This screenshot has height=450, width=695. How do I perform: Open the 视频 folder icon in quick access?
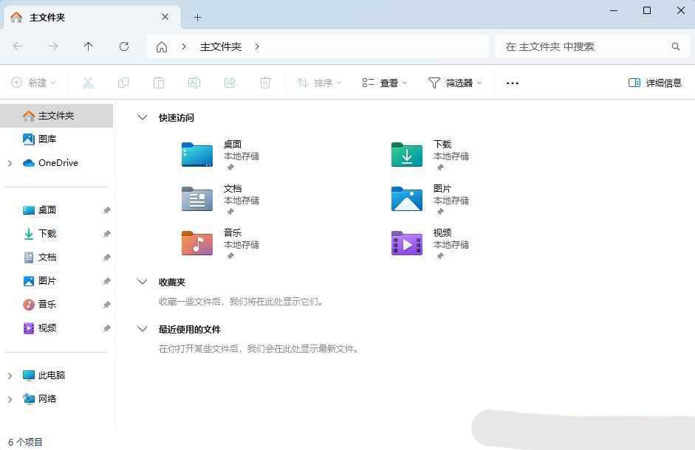coord(407,243)
